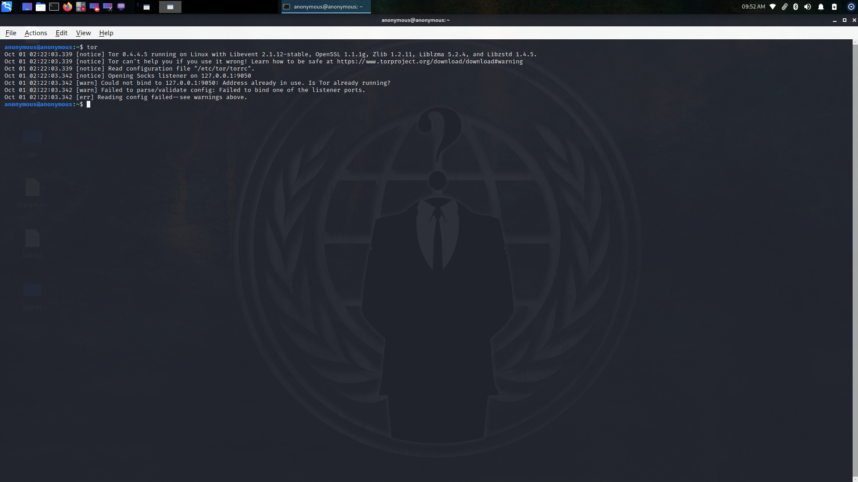Click the paperclip clipboard tray icon
This screenshot has width=858, height=482.
click(784, 7)
